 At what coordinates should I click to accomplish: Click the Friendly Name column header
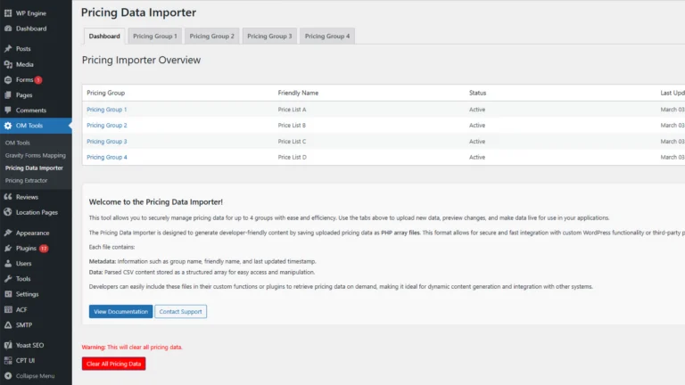click(298, 93)
